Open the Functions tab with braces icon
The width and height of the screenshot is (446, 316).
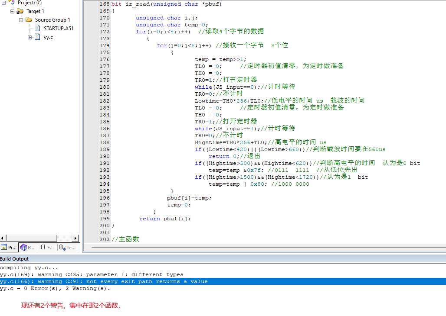(47, 248)
